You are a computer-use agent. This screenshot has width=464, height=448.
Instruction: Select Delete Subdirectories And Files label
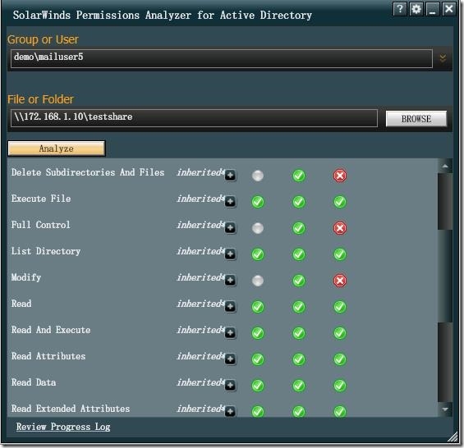coord(88,172)
